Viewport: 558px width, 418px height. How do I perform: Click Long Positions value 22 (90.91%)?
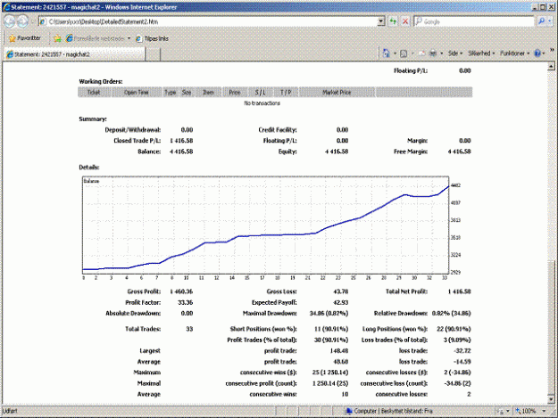[x=454, y=329]
